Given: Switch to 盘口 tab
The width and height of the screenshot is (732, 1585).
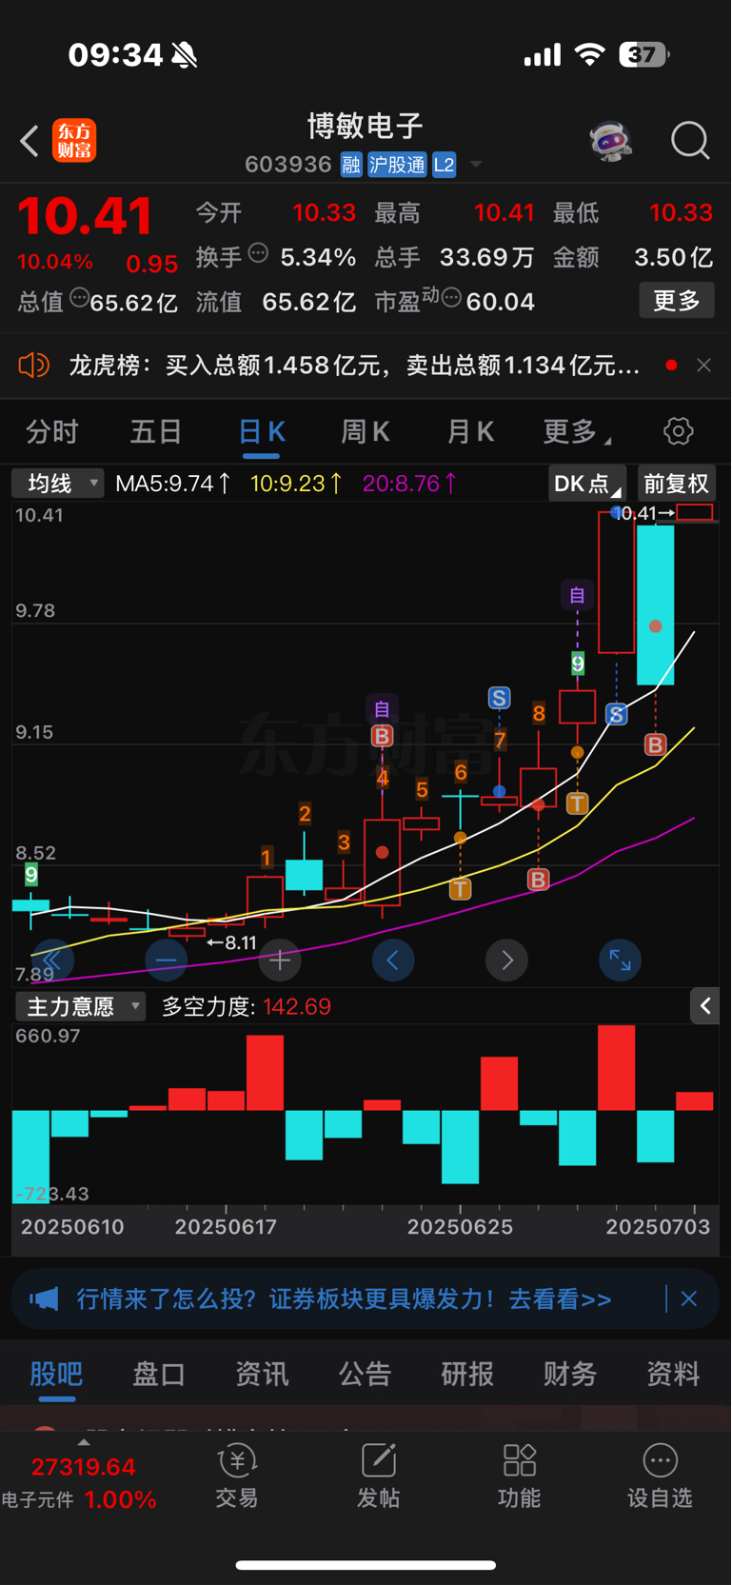Looking at the screenshot, I should tap(159, 1374).
